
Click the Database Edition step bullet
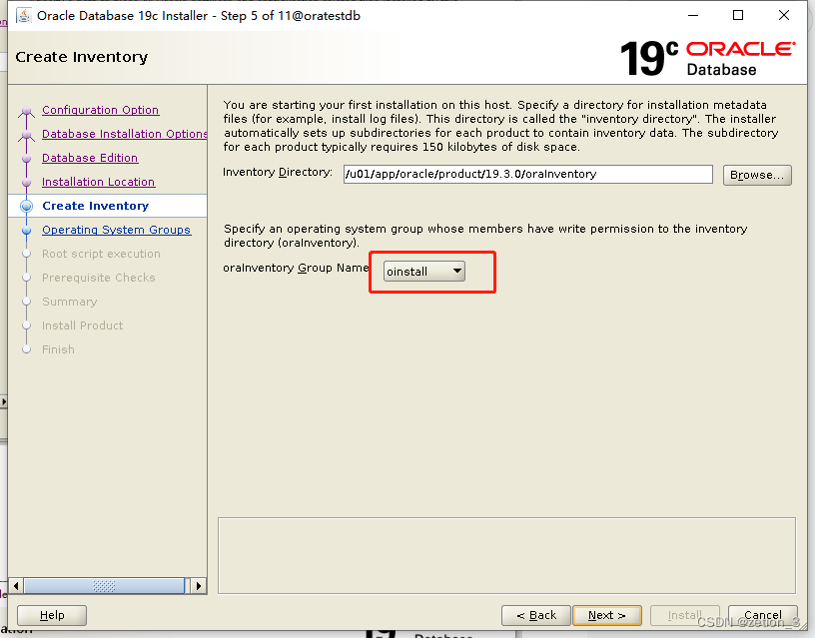point(27,159)
